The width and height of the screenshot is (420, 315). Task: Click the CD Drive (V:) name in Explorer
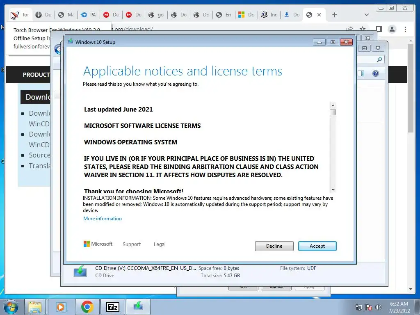tap(146, 268)
